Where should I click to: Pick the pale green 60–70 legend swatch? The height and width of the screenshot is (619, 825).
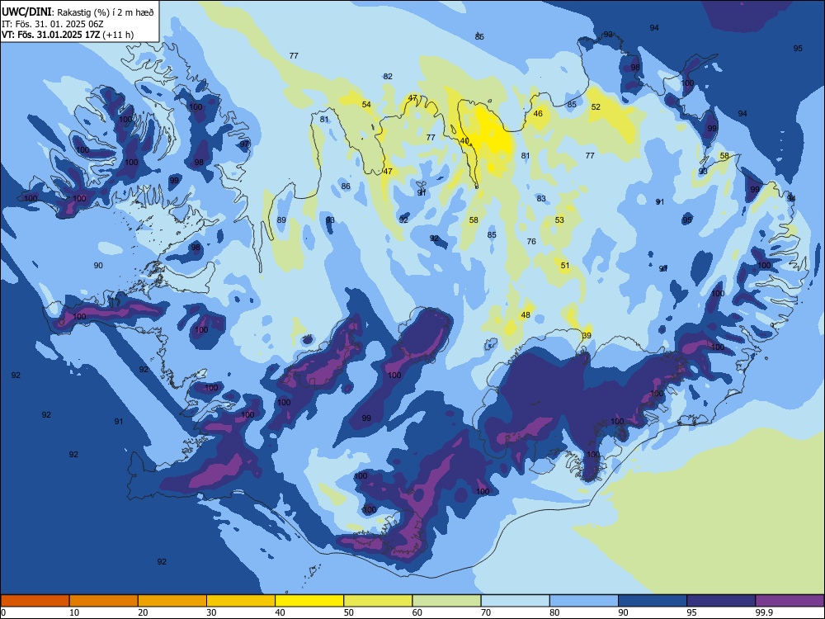point(446,601)
